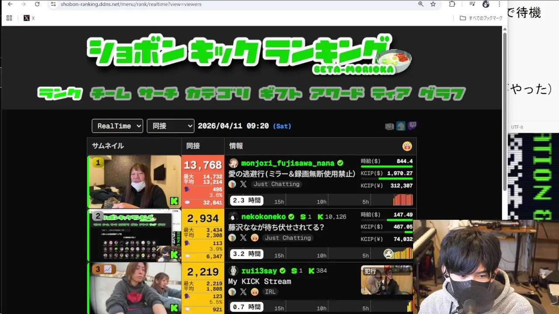Click the Kick K icon on rank 1 thumbnail
This screenshot has width=559, height=314.
(x=174, y=201)
